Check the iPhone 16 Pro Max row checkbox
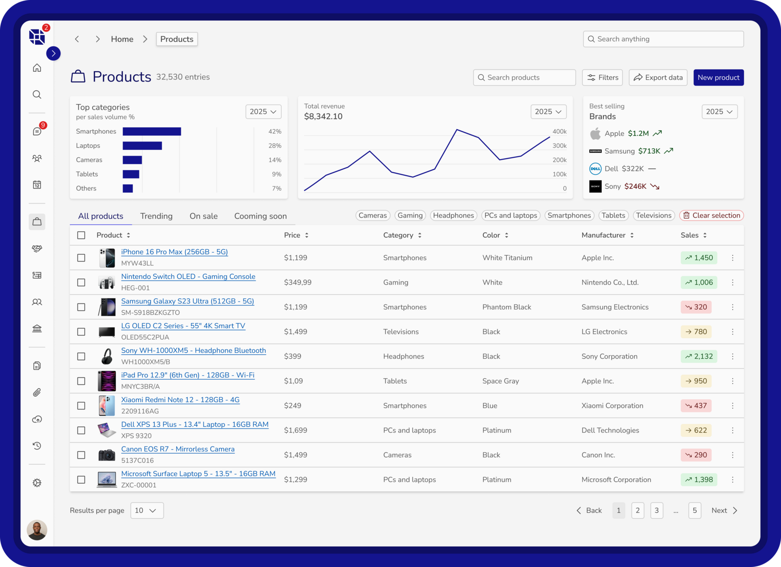Image resolution: width=781 pixels, height=567 pixels. pyautogui.click(x=82, y=258)
